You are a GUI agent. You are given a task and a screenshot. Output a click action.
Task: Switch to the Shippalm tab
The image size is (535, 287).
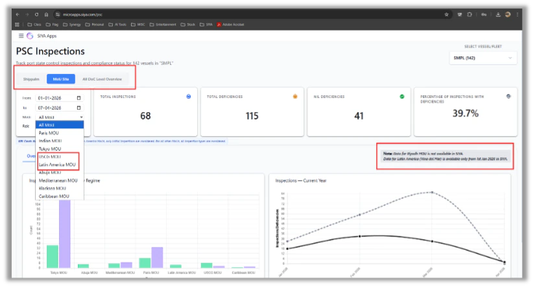[31, 79]
